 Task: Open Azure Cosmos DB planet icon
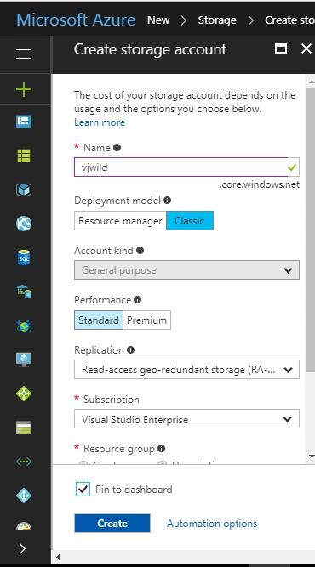[24, 326]
